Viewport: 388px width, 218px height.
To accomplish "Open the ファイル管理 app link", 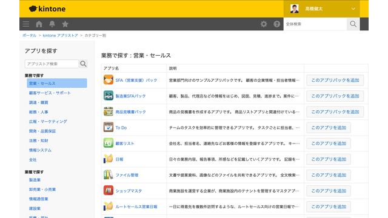I will tap(127, 175).
